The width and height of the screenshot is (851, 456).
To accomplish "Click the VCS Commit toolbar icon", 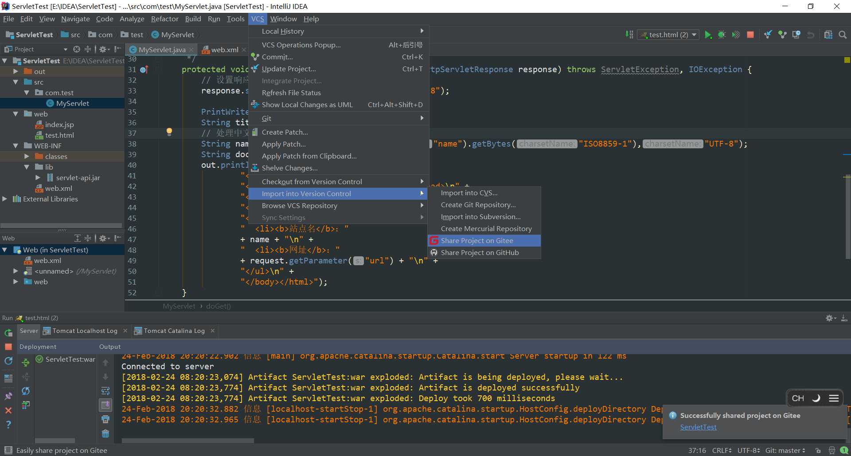I will [782, 35].
